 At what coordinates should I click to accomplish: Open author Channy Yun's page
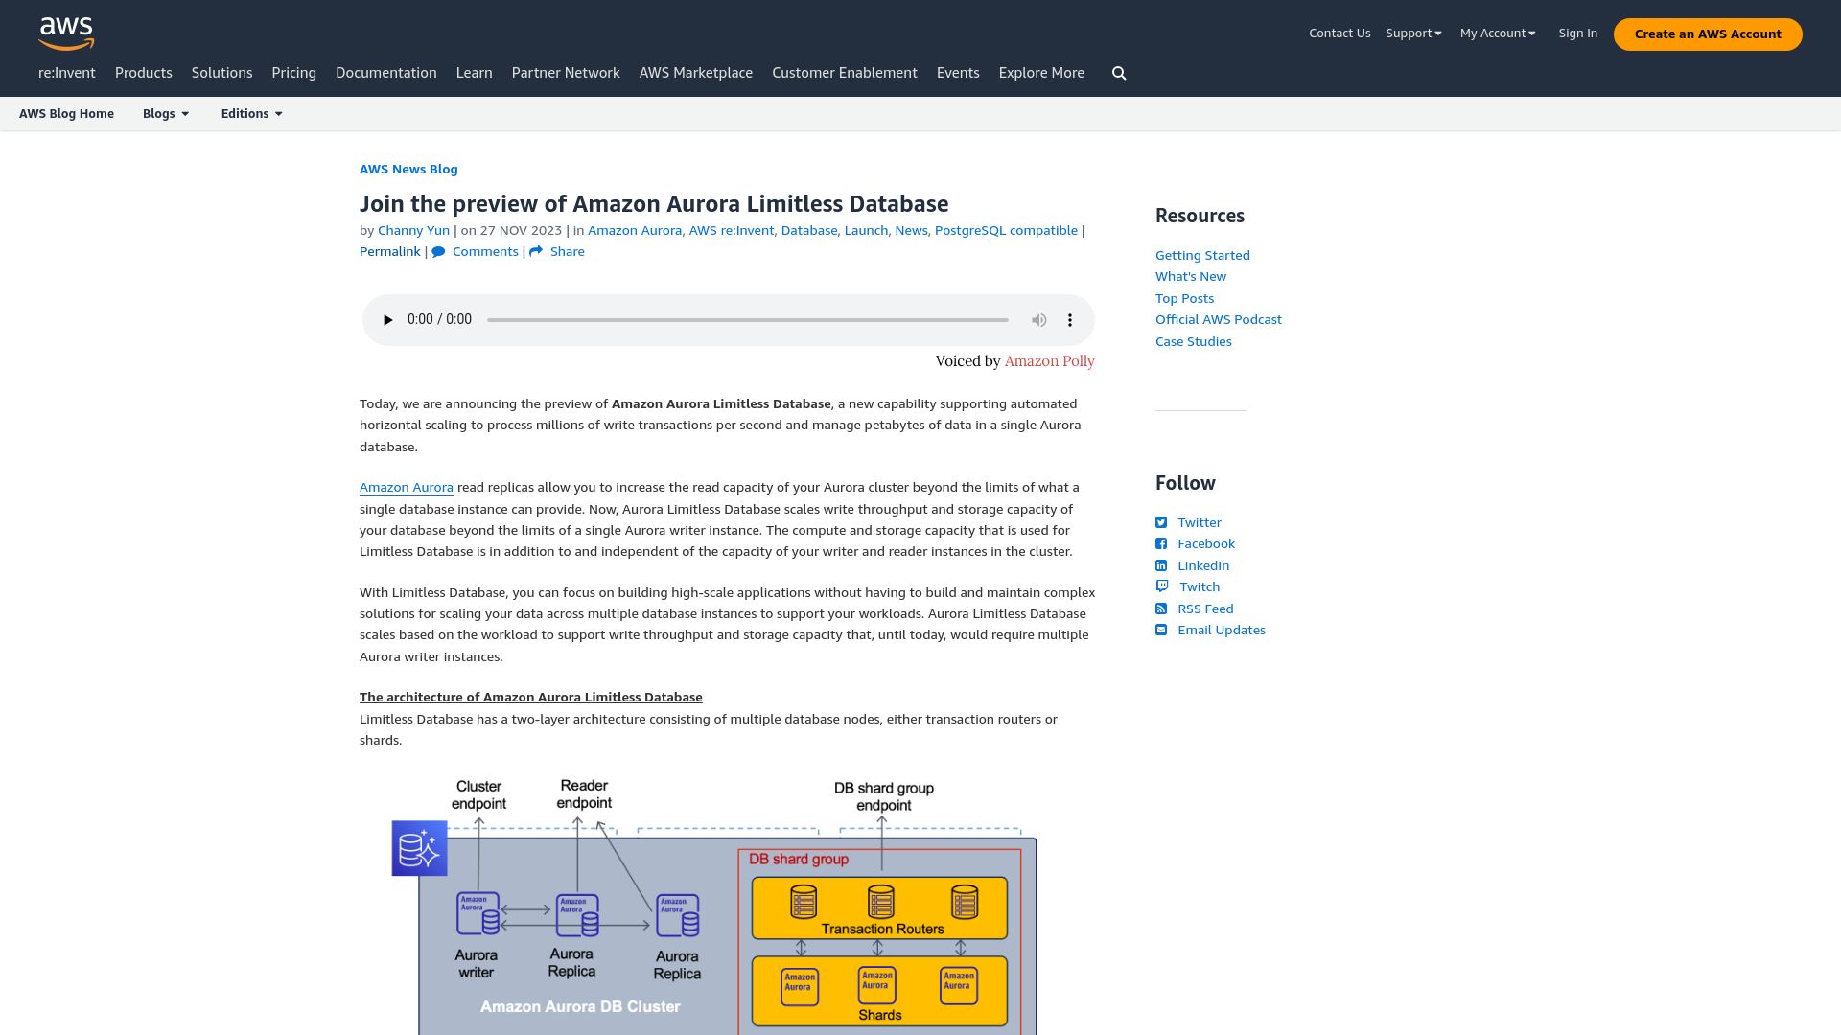[x=413, y=231]
